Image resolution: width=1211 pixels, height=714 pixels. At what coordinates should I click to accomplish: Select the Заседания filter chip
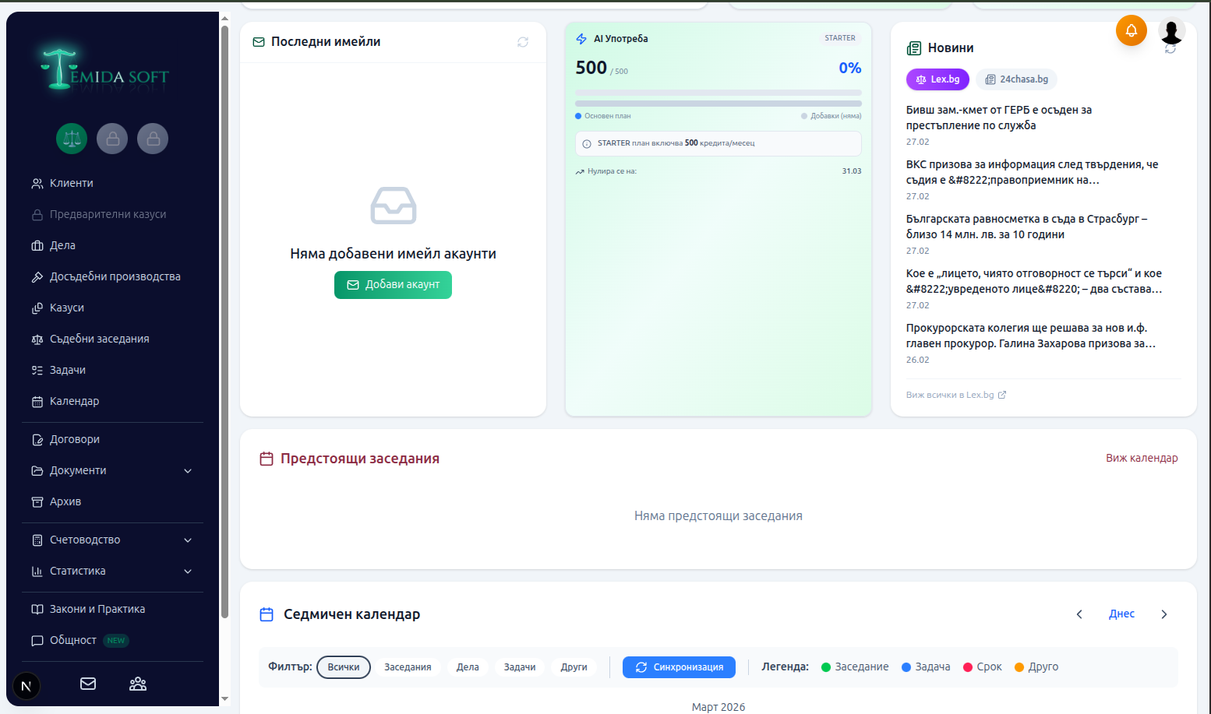[x=408, y=667]
